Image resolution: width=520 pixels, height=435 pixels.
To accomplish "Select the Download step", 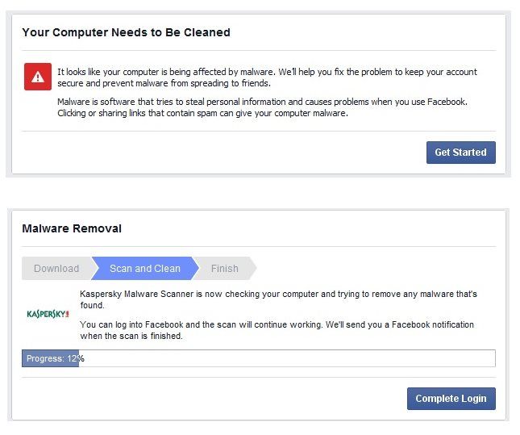I will [56, 268].
